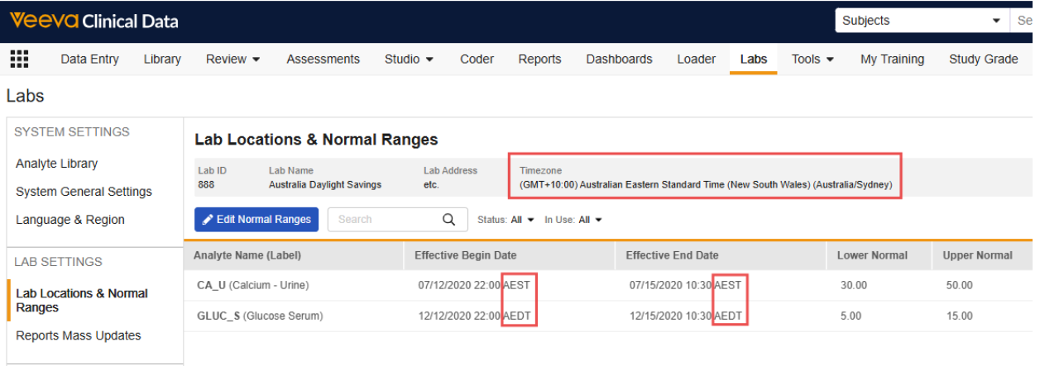The width and height of the screenshot is (1040, 366).
Task: Open the app launcher grid icon
Action: 19,59
